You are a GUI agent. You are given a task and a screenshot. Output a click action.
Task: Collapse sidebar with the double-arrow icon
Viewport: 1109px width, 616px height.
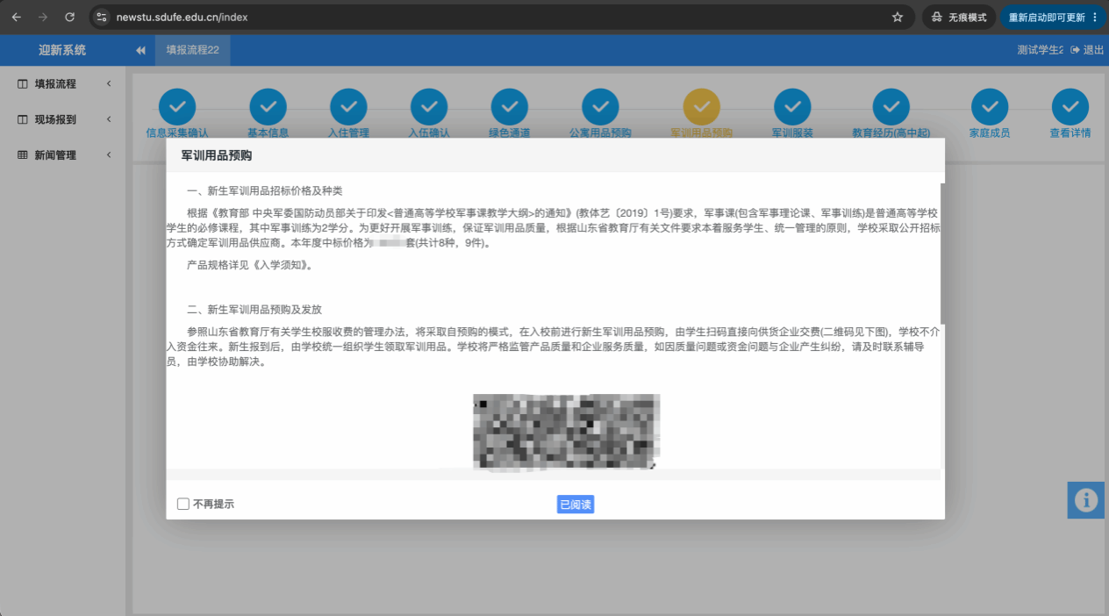tap(140, 50)
